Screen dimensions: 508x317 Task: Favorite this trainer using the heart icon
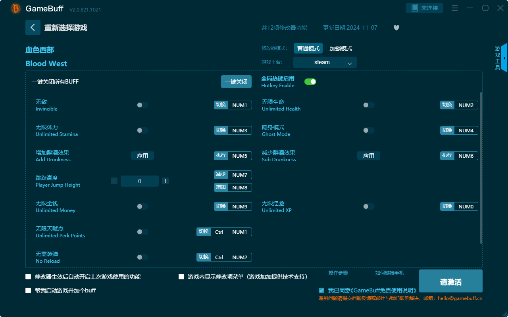[x=396, y=28]
